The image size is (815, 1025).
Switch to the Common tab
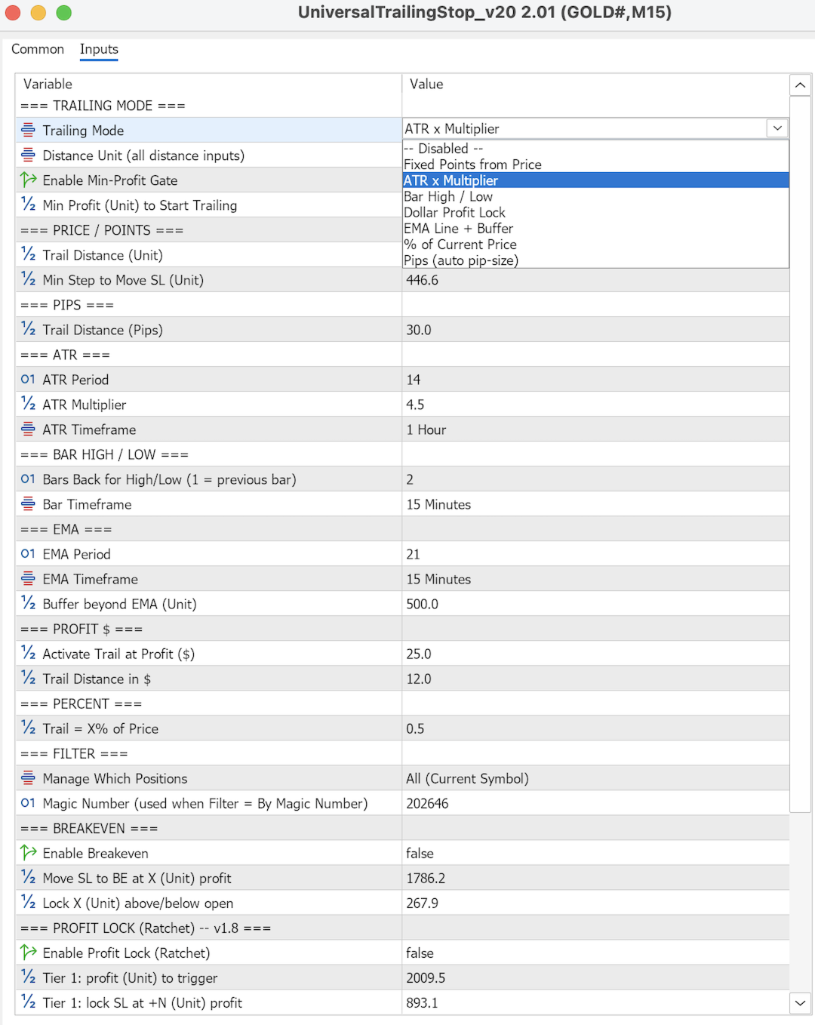[x=38, y=49]
